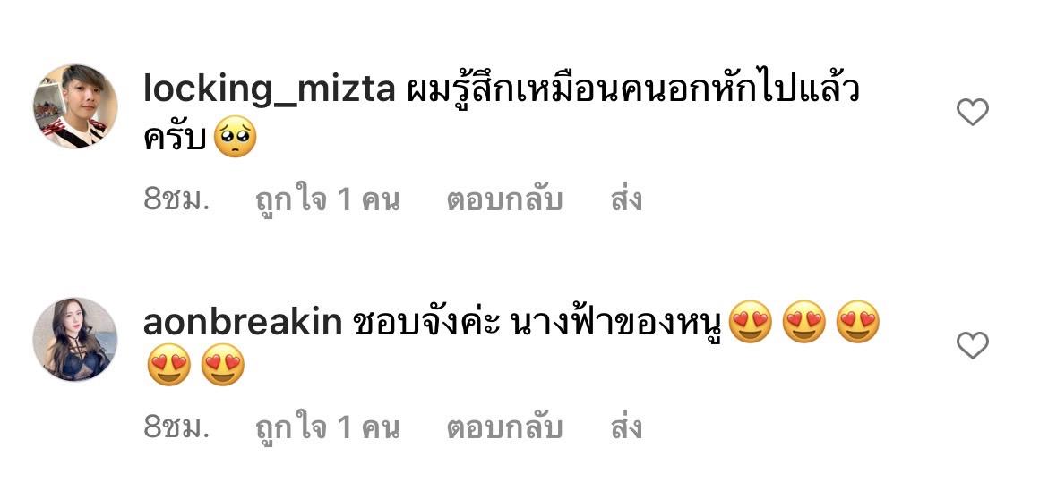Tap ตอบกลับ under aonbreakin's comment
The height and width of the screenshot is (482, 1048).
[x=504, y=428]
